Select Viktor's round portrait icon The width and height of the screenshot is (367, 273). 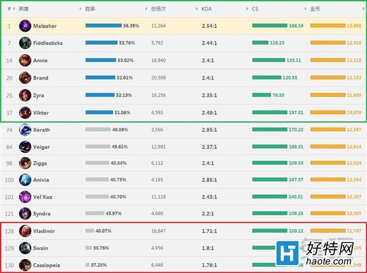25,112
